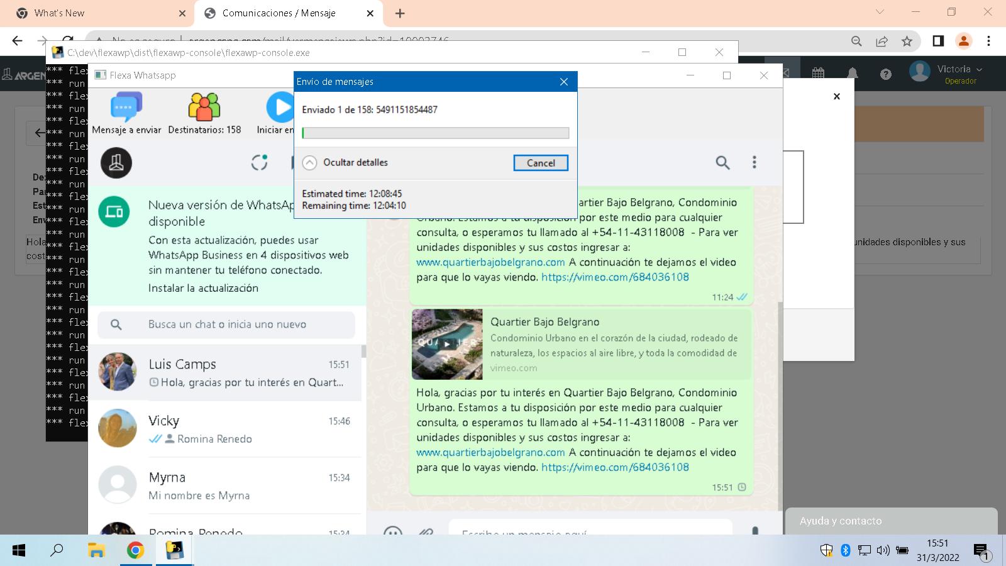Open the vimeo.com/684036108 link in the 15:51 message
Viewport: 1006px width, 566px height.
coord(615,467)
